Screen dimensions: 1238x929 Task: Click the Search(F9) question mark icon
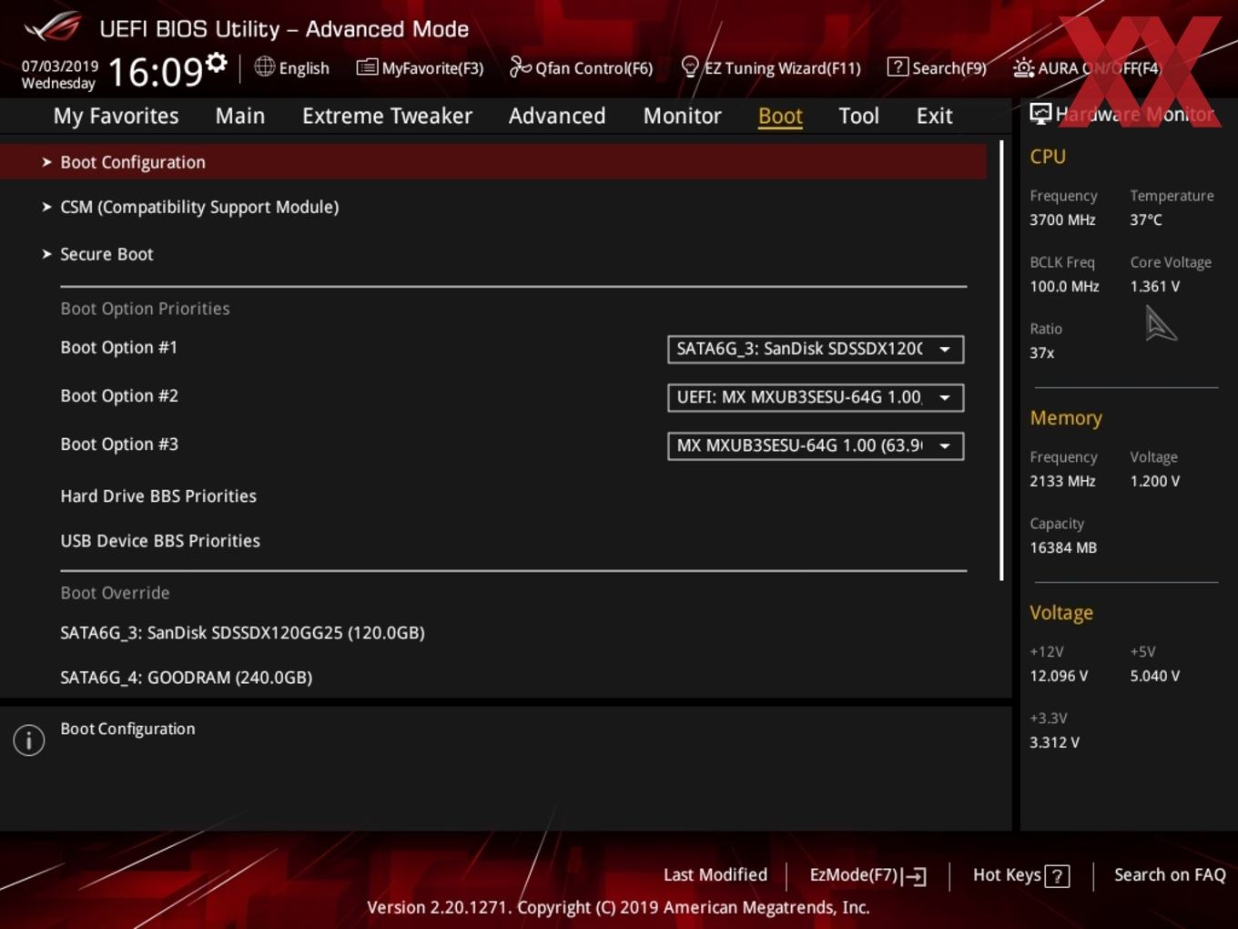(898, 66)
